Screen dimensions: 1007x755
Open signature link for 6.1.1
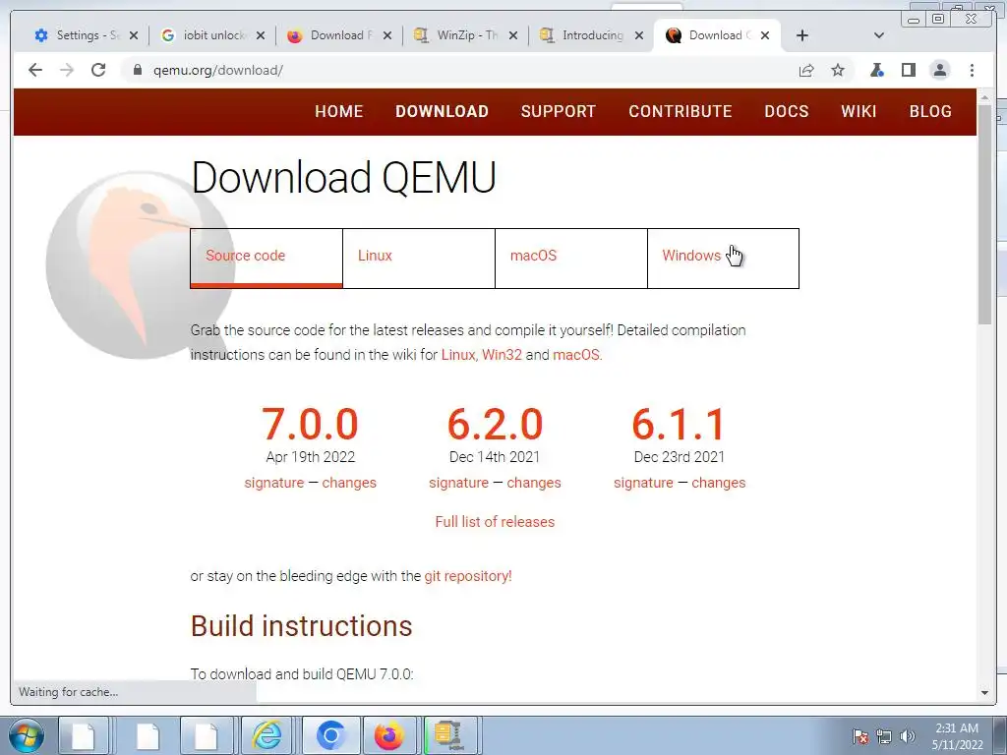643,483
